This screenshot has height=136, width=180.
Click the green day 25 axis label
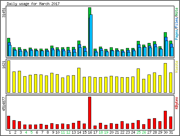click(x=138, y=132)
